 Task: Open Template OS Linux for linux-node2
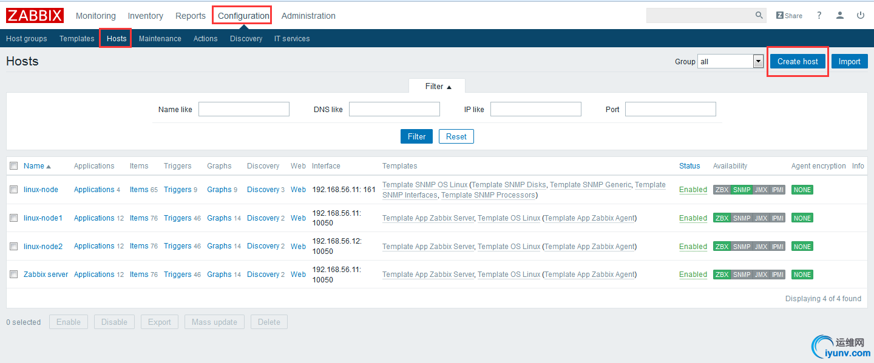(x=509, y=247)
